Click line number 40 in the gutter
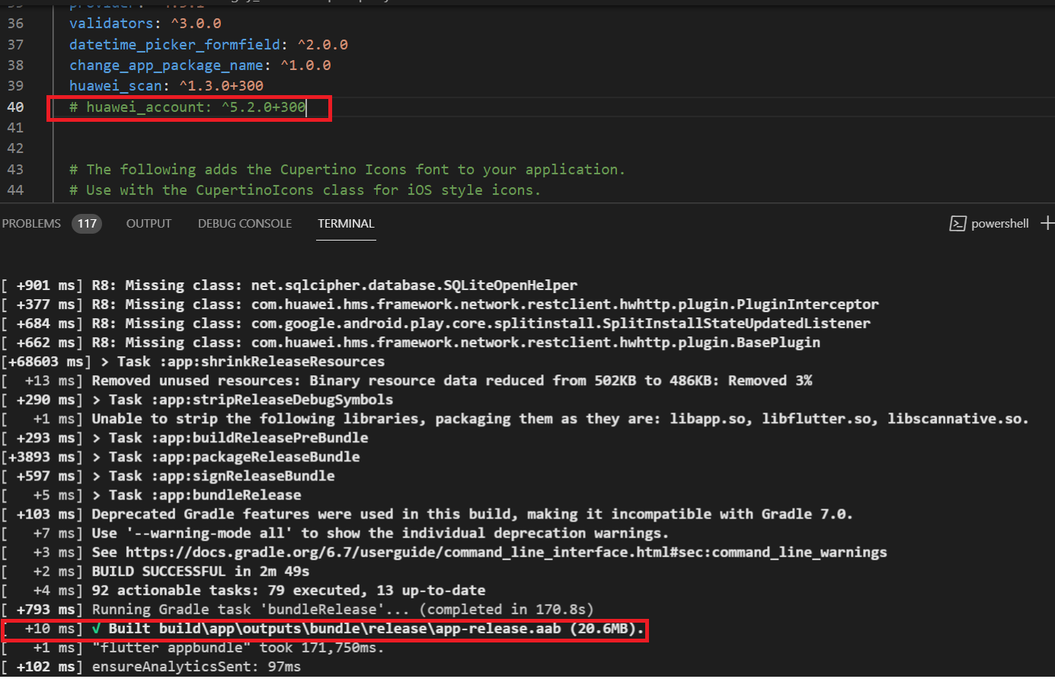This screenshot has width=1055, height=679. [15, 107]
